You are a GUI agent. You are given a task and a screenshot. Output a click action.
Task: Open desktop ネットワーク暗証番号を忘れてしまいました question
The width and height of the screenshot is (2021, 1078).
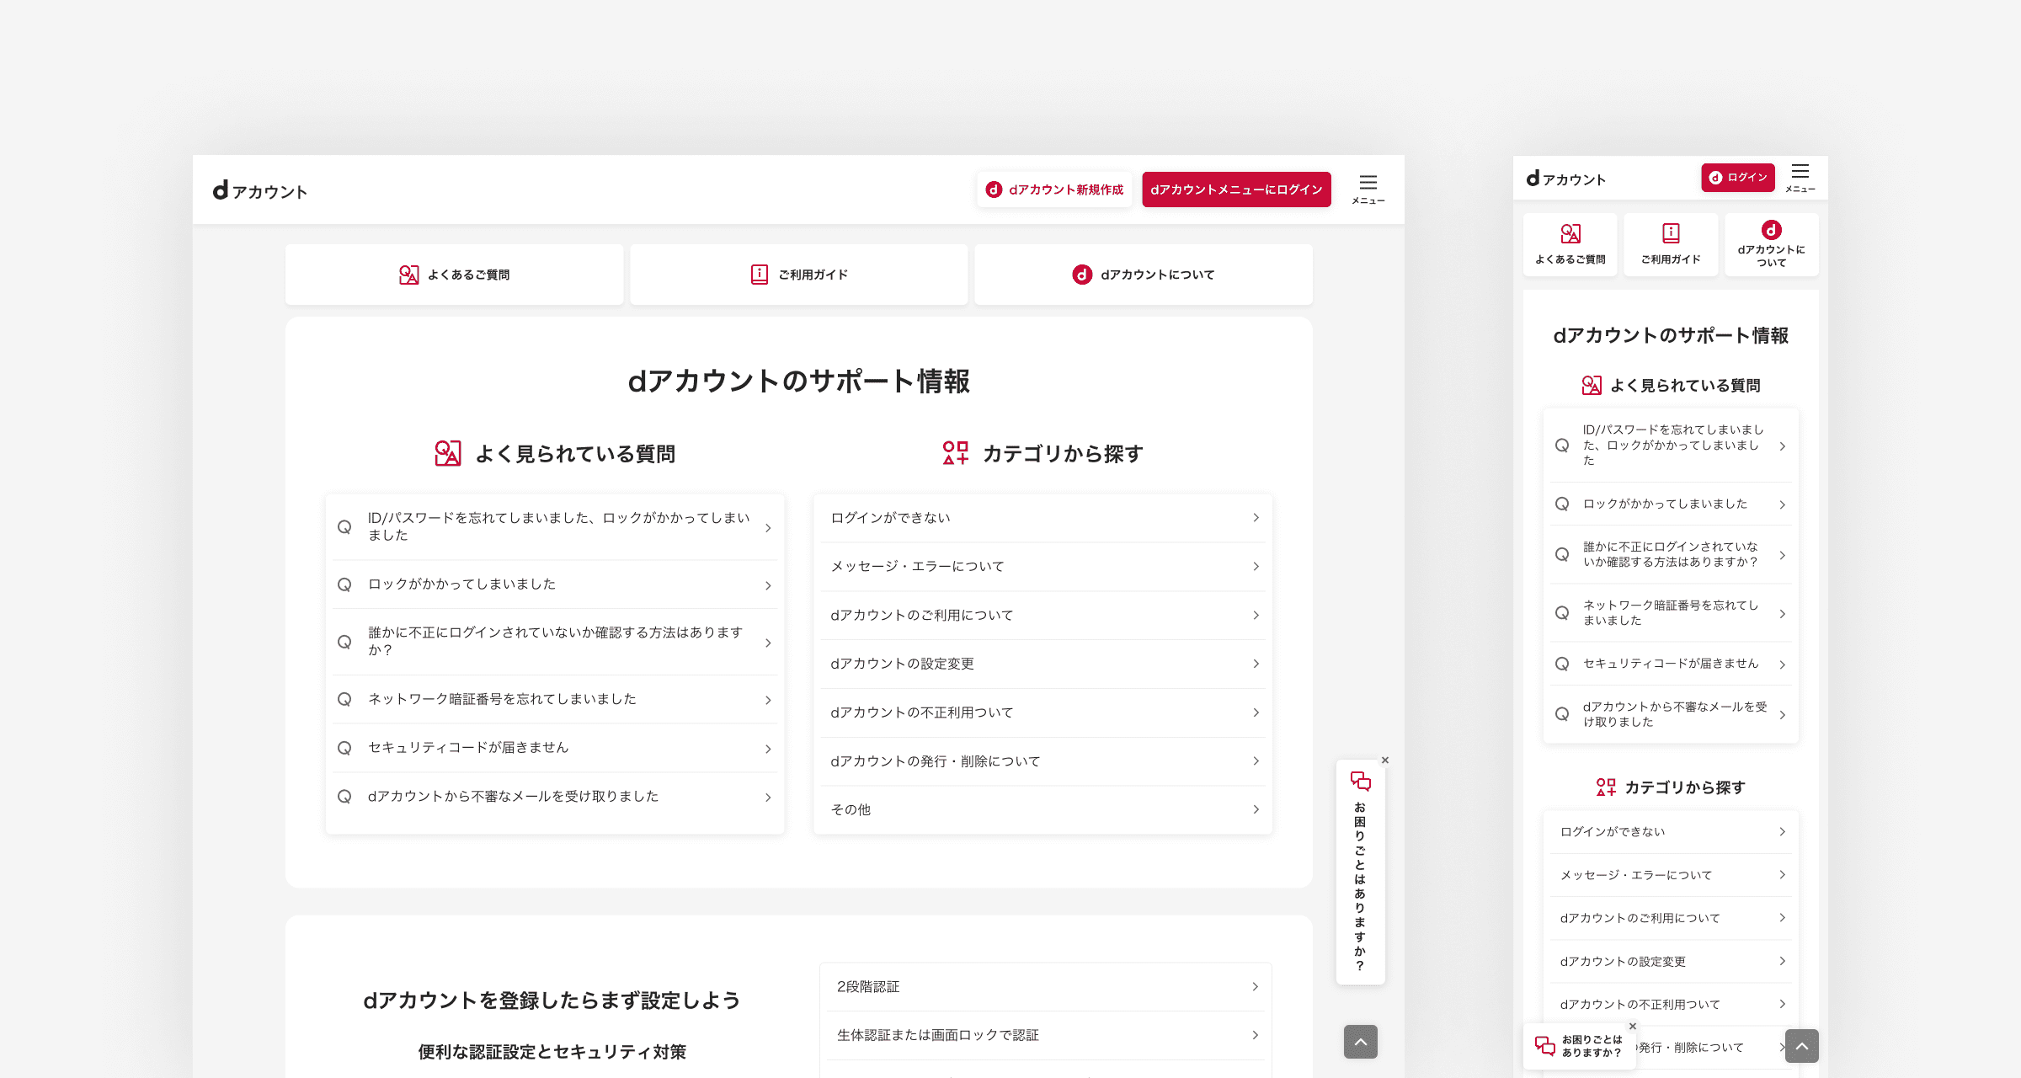(x=555, y=700)
